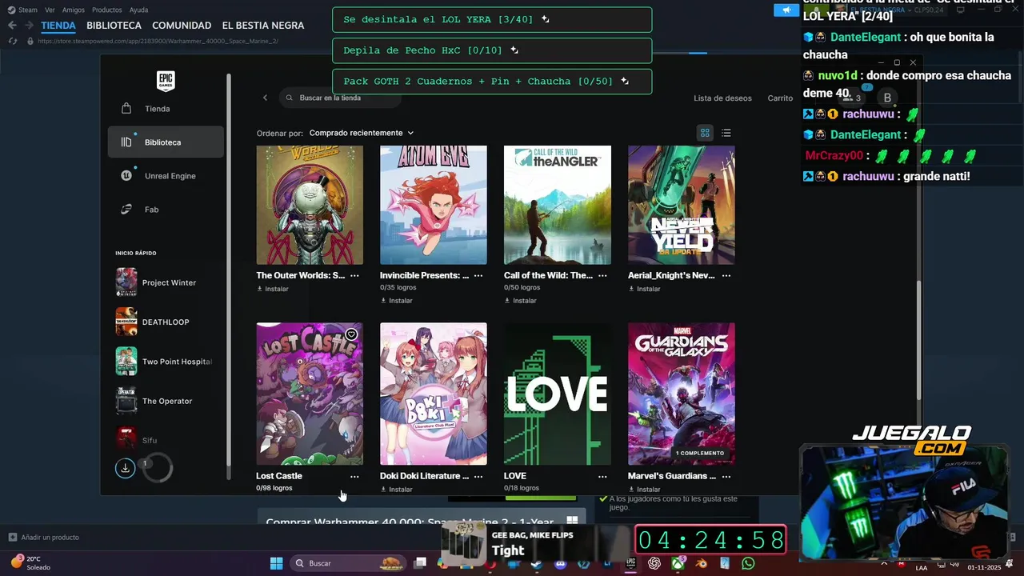
Task: Click Instalar under Aerial_Knight's Never Yield
Action: [x=645, y=289]
